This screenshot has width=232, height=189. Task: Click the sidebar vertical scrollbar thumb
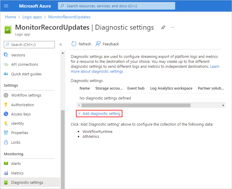tap(63, 149)
